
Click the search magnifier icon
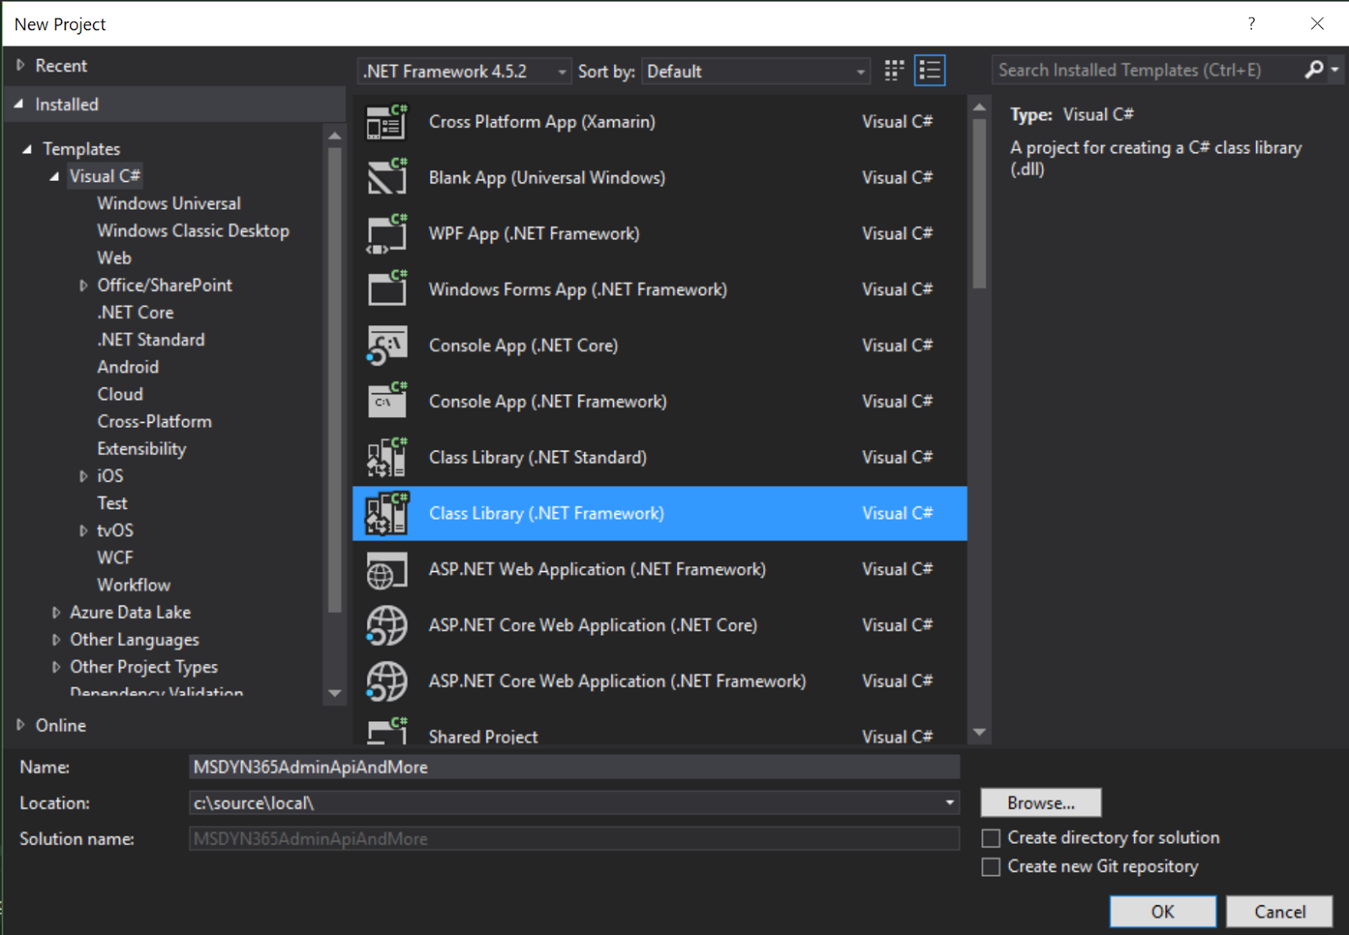1313,70
